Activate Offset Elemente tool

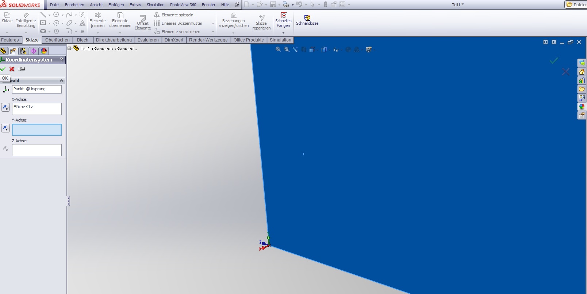(143, 23)
